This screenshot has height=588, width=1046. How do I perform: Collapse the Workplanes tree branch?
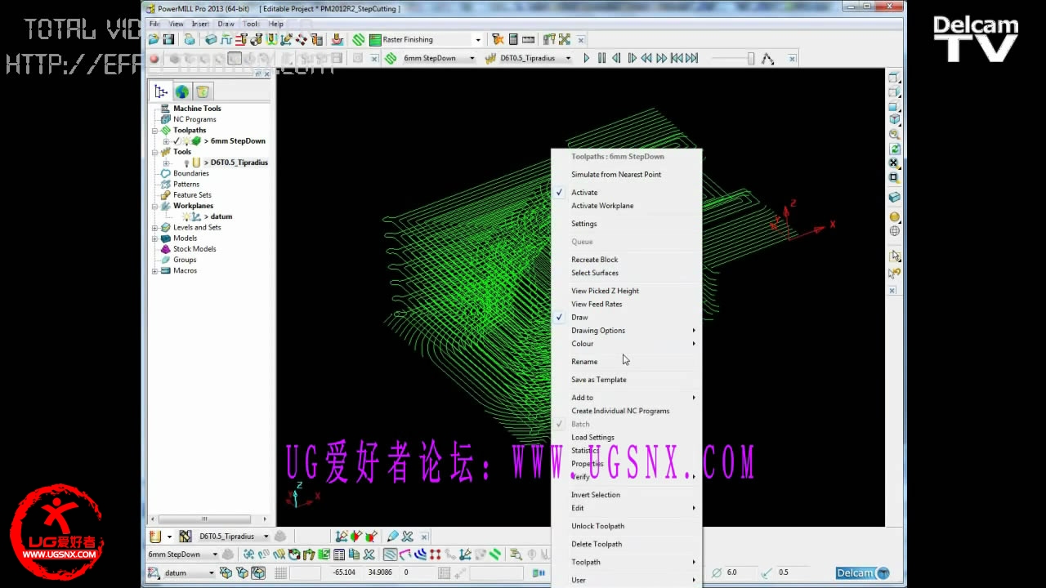154,206
